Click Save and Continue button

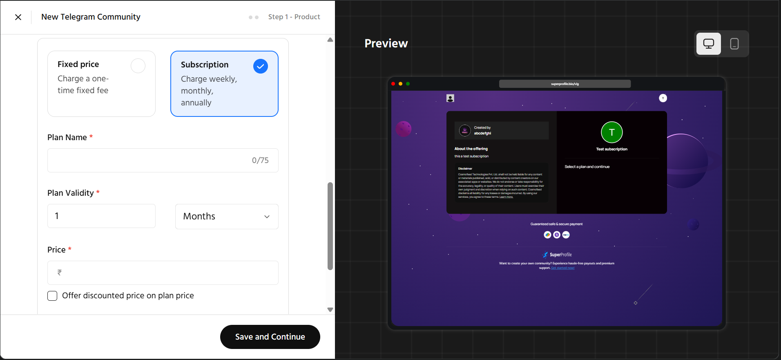(x=270, y=337)
